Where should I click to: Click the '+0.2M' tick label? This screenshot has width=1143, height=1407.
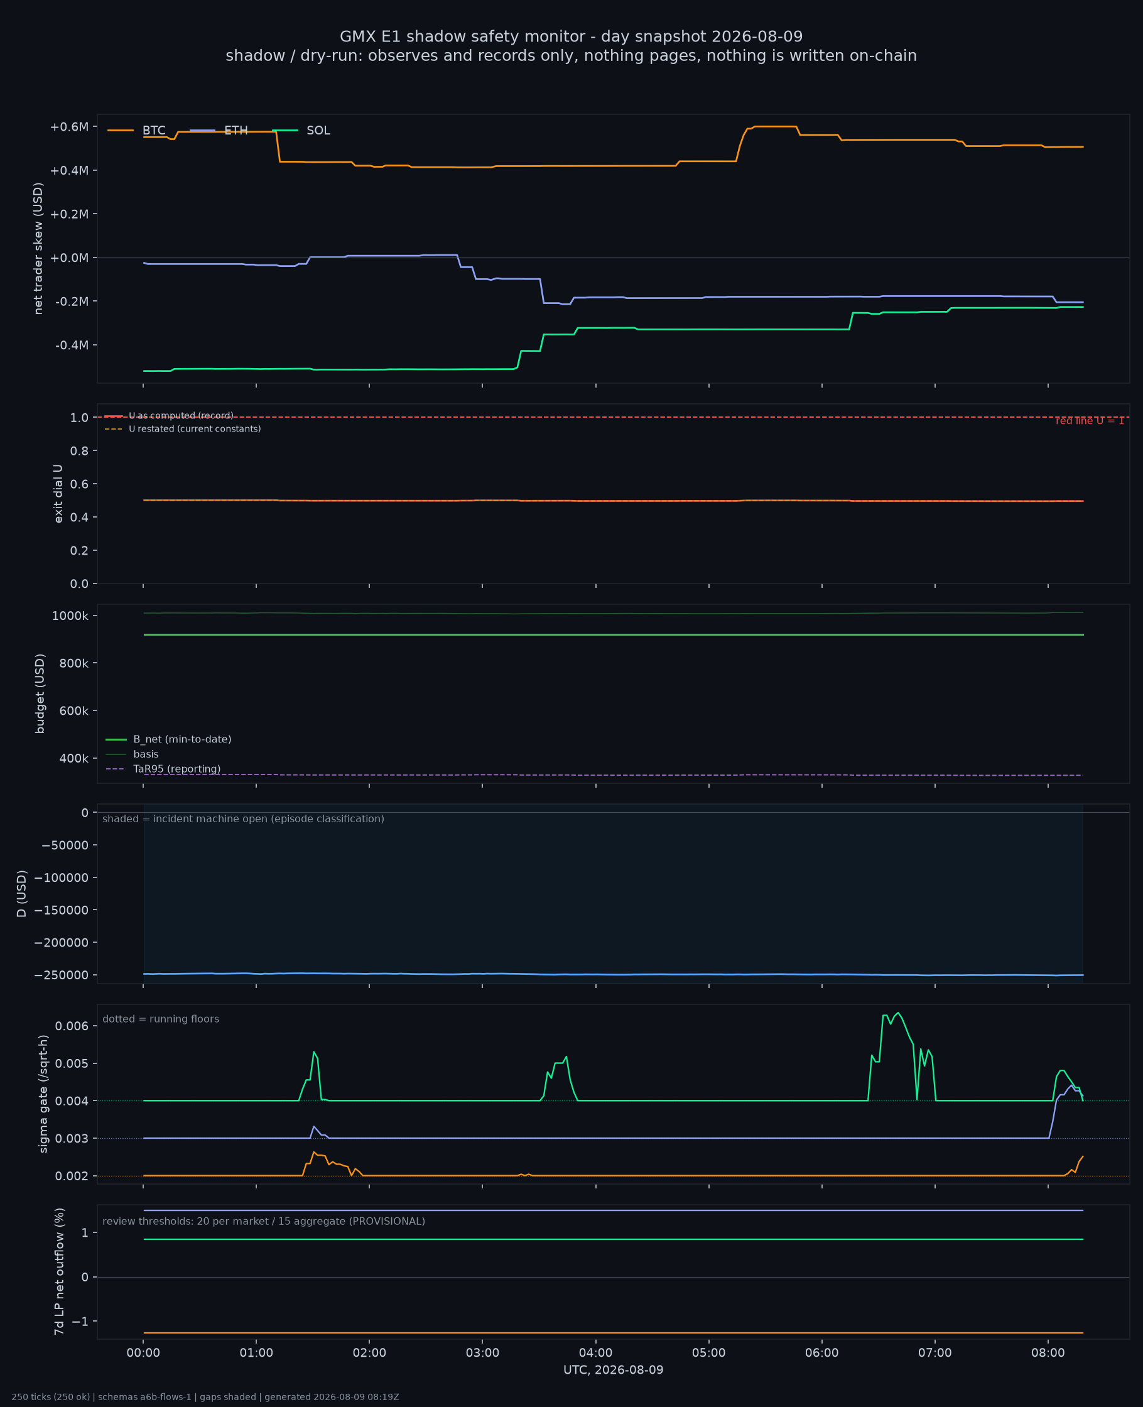69,214
